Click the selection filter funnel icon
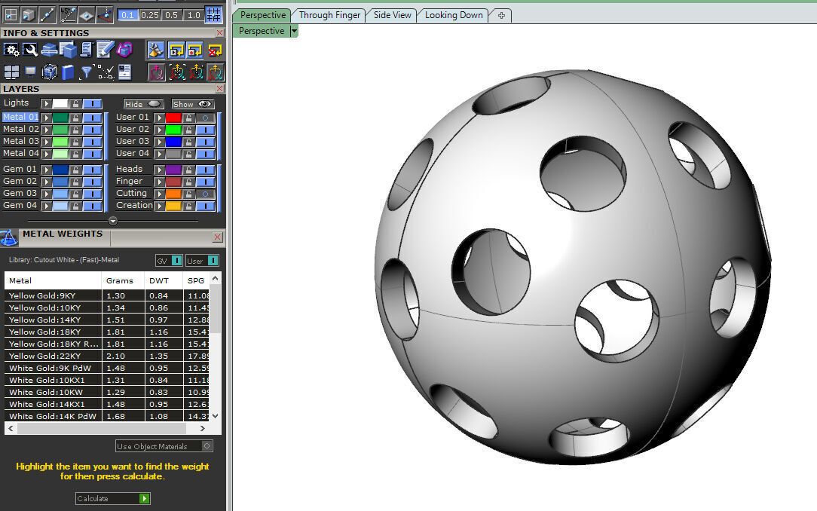The height and width of the screenshot is (511, 817). (x=86, y=72)
